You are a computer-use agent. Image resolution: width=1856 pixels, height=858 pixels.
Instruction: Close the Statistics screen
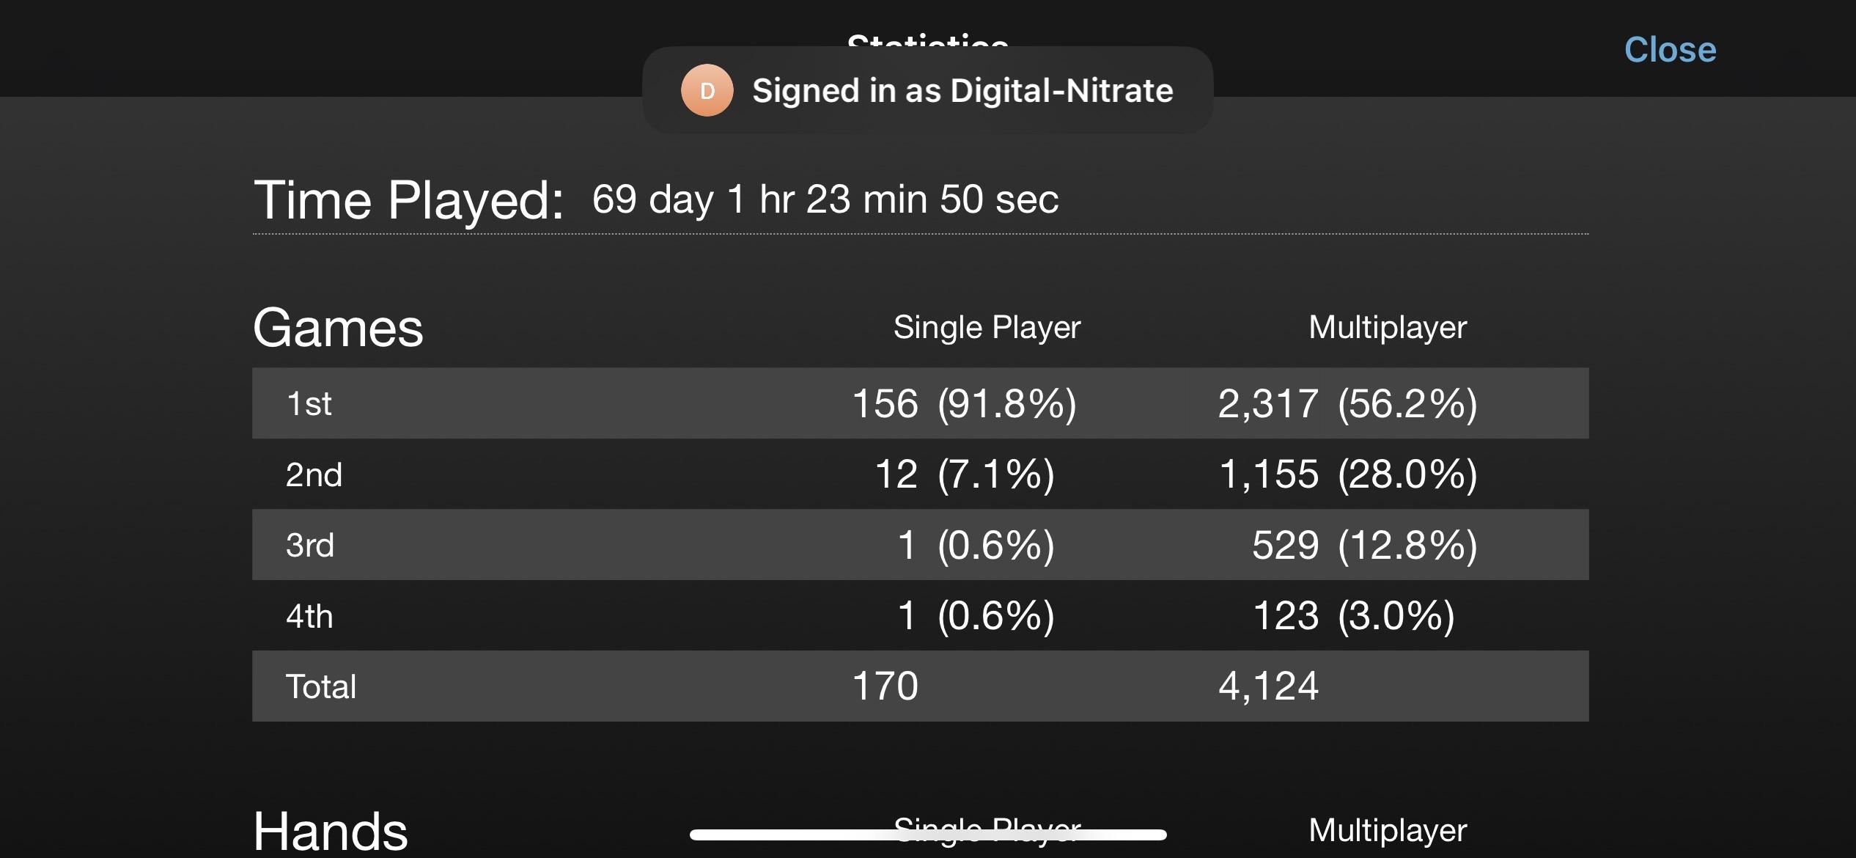coord(1670,50)
